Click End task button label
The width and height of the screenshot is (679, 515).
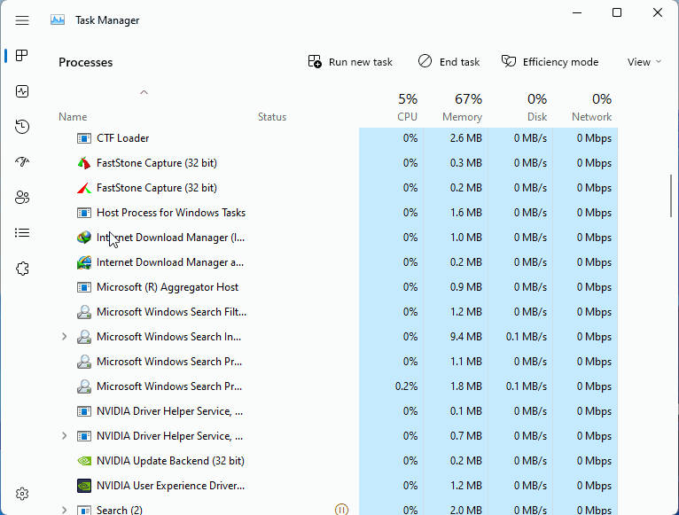tap(459, 62)
